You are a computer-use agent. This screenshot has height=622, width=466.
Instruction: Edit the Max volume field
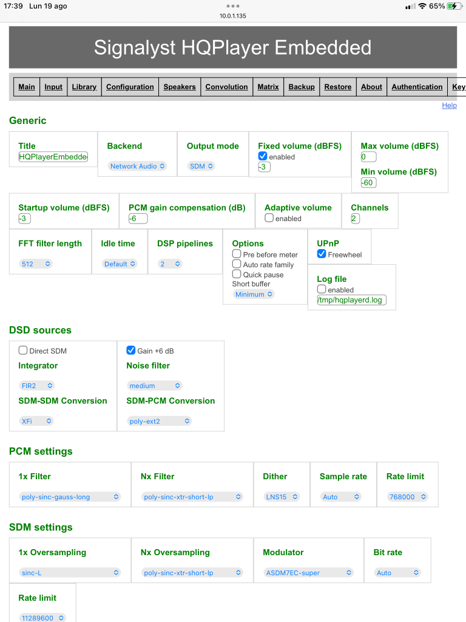tap(368, 157)
